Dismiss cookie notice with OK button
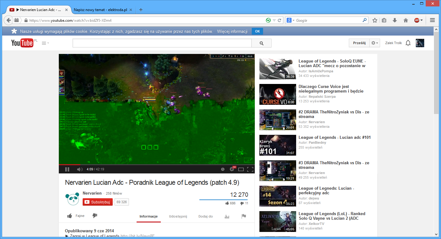The width and height of the screenshot is (441, 239). pos(257,31)
